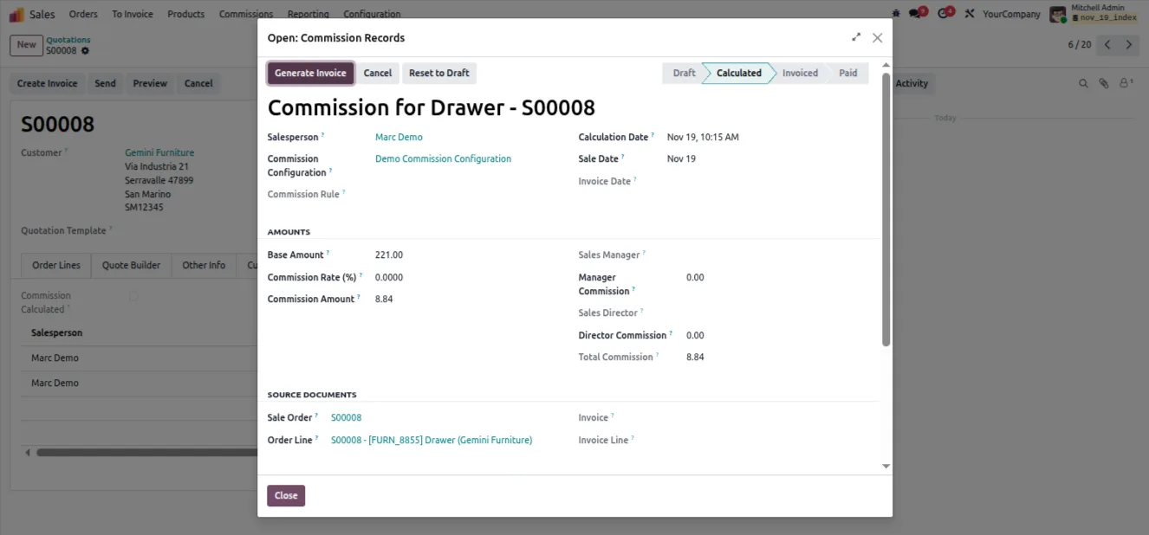
Task: Go to previous record arrow
Action: click(1107, 44)
